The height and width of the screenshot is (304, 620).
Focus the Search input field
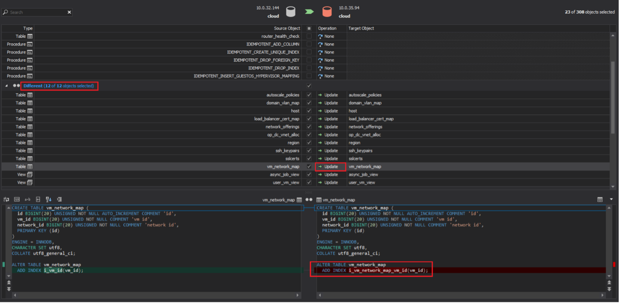tap(37, 12)
